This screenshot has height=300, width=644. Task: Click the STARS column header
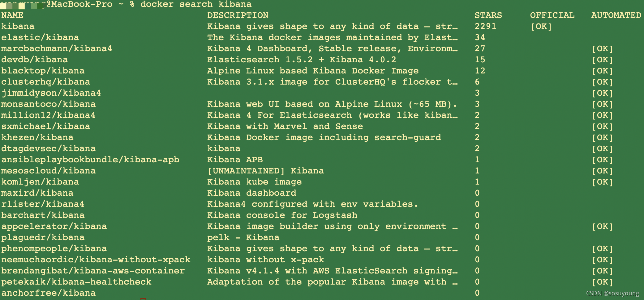[488, 15]
